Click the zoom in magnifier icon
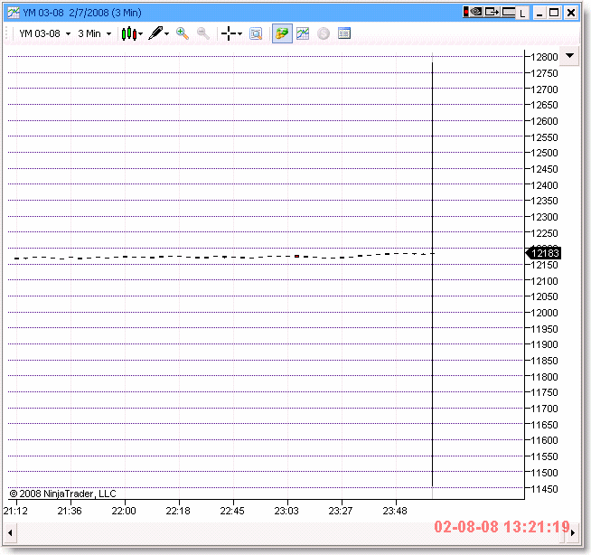 click(183, 33)
